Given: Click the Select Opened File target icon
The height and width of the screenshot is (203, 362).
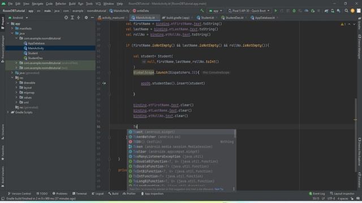Looking at the screenshot, I should 66,17.
